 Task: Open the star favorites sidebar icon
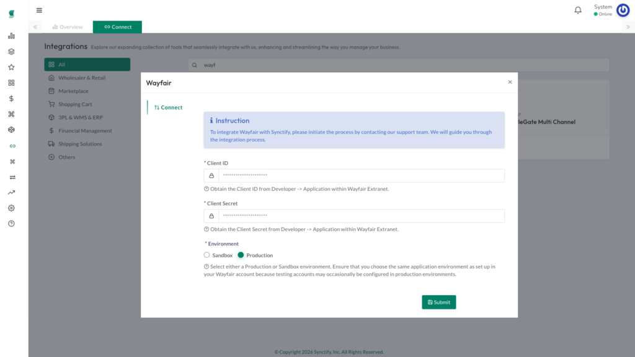pos(11,67)
